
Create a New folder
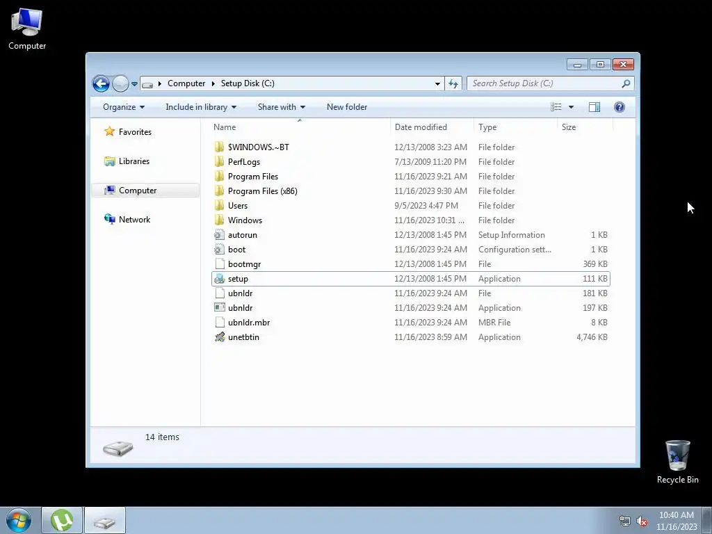347,107
